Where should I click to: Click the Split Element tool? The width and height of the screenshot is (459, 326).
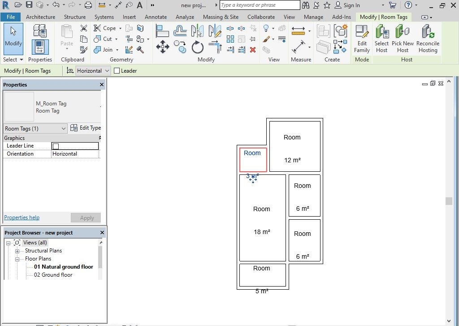tap(230, 28)
